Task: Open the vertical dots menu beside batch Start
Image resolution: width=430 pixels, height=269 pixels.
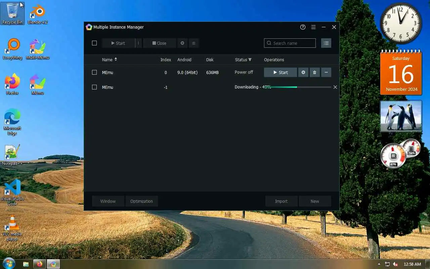Action: (x=138, y=43)
